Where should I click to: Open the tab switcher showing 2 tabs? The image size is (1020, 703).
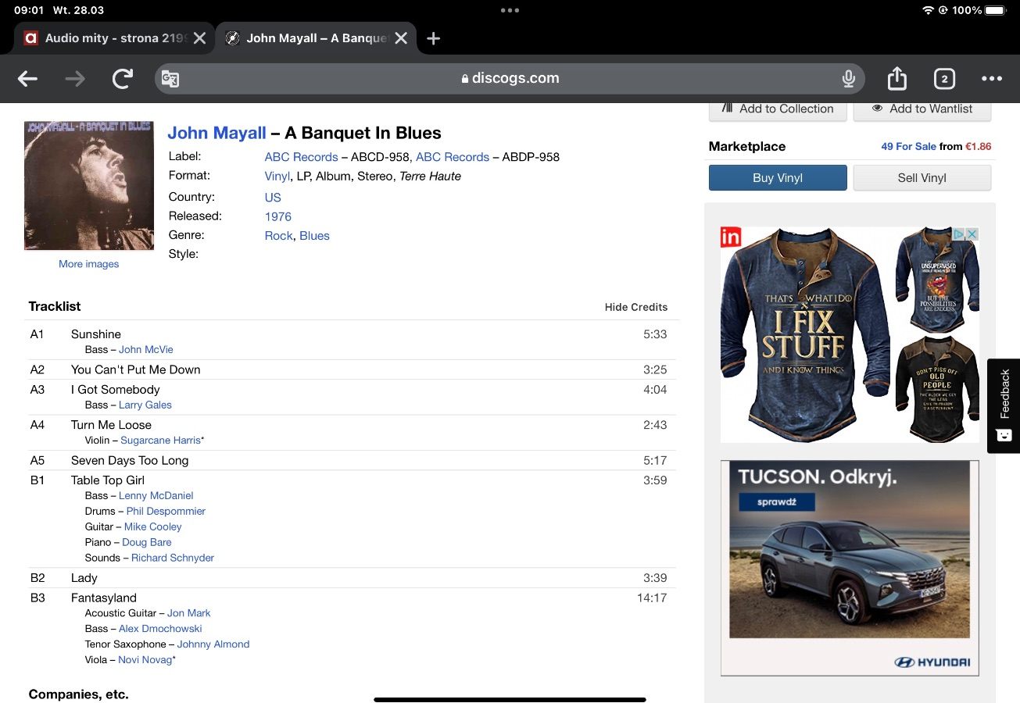(944, 79)
